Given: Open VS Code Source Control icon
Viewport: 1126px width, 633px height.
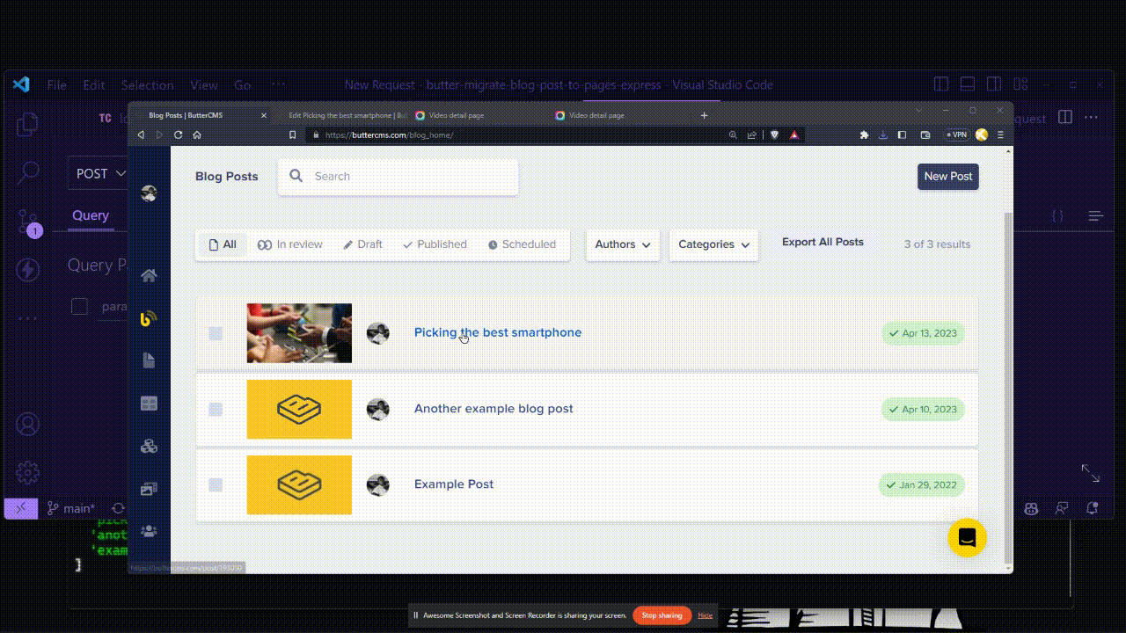Looking at the screenshot, I should click(x=28, y=222).
